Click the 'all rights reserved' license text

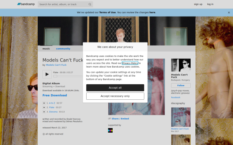[x=53, y=134]
